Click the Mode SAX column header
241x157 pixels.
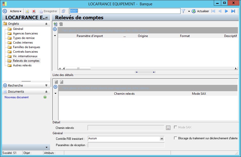coord(199,94)
